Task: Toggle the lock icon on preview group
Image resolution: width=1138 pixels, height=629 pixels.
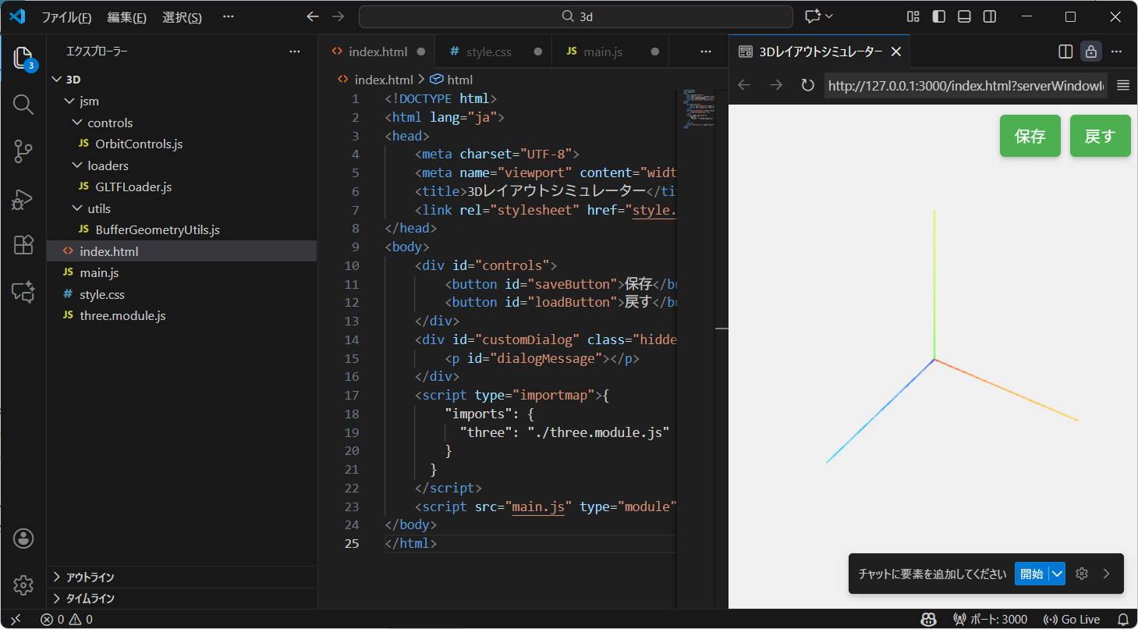Action: click(1090, 52)
